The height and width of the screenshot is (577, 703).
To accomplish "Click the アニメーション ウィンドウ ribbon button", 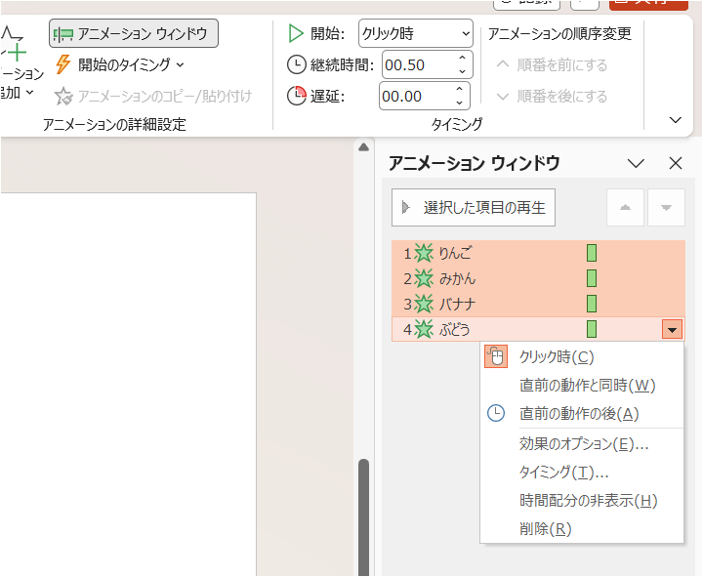I will pyautogui.click(x=134, y=33).
